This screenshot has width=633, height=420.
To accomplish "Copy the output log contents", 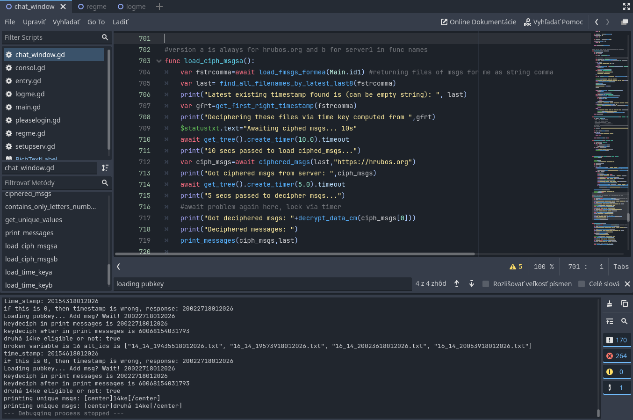I will 625,304.
